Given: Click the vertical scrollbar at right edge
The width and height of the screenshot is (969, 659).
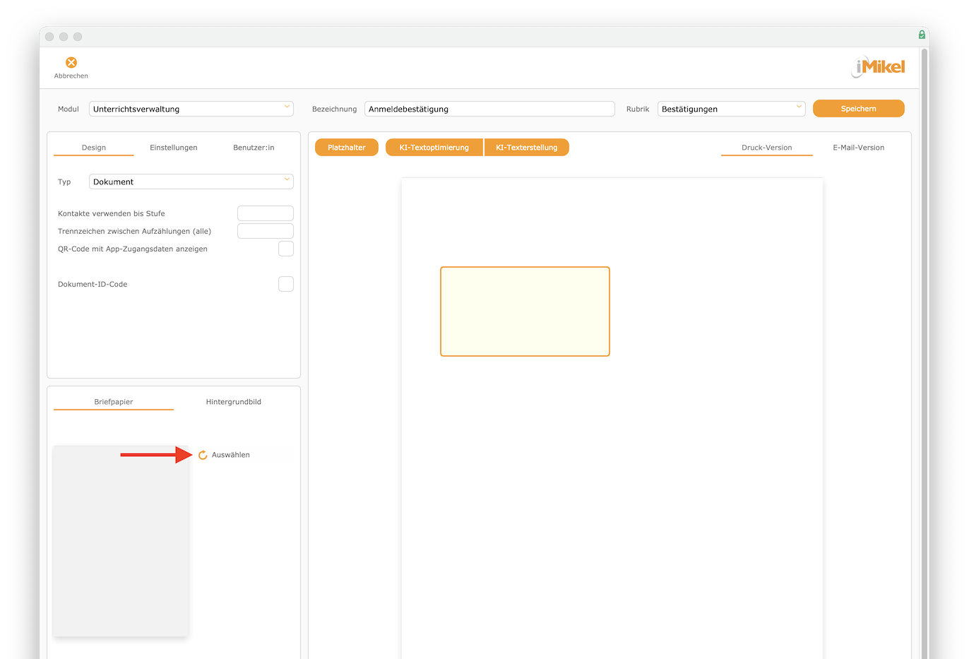Looking at the screenshot, I should (925, 353).
